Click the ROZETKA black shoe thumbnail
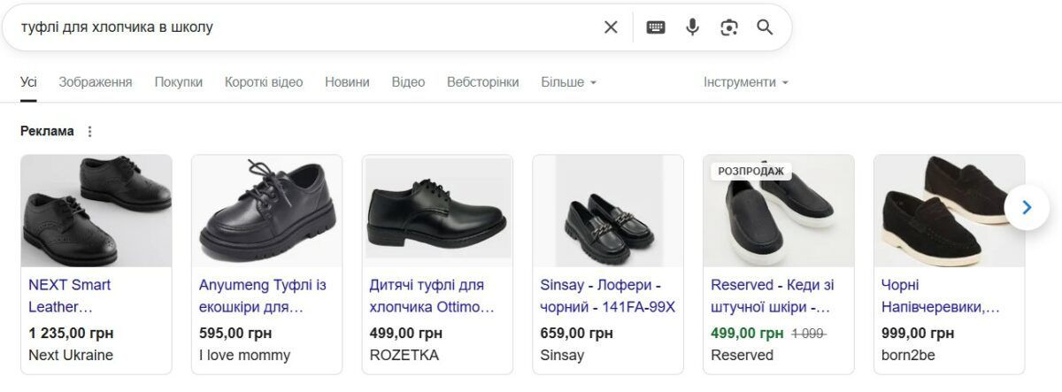Screen dimensions: 1062x392 (438, 211)
